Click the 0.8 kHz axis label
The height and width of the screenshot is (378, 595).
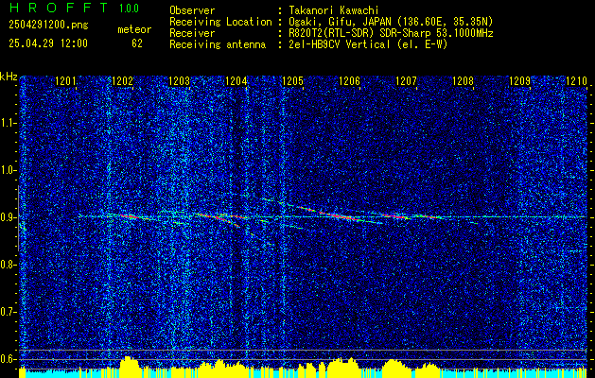point(8,265)
